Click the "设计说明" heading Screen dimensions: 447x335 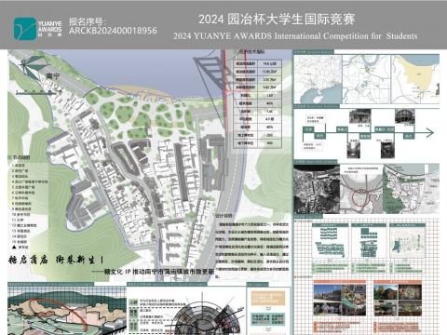point(224,215)
